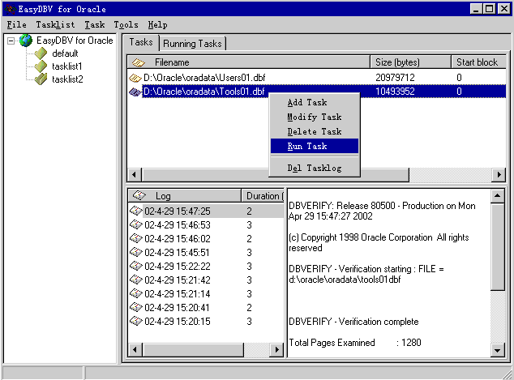Viewport: 514px width, 380px height.
Task: Switch to the Running Tasks tab
Action: [192, 44]
